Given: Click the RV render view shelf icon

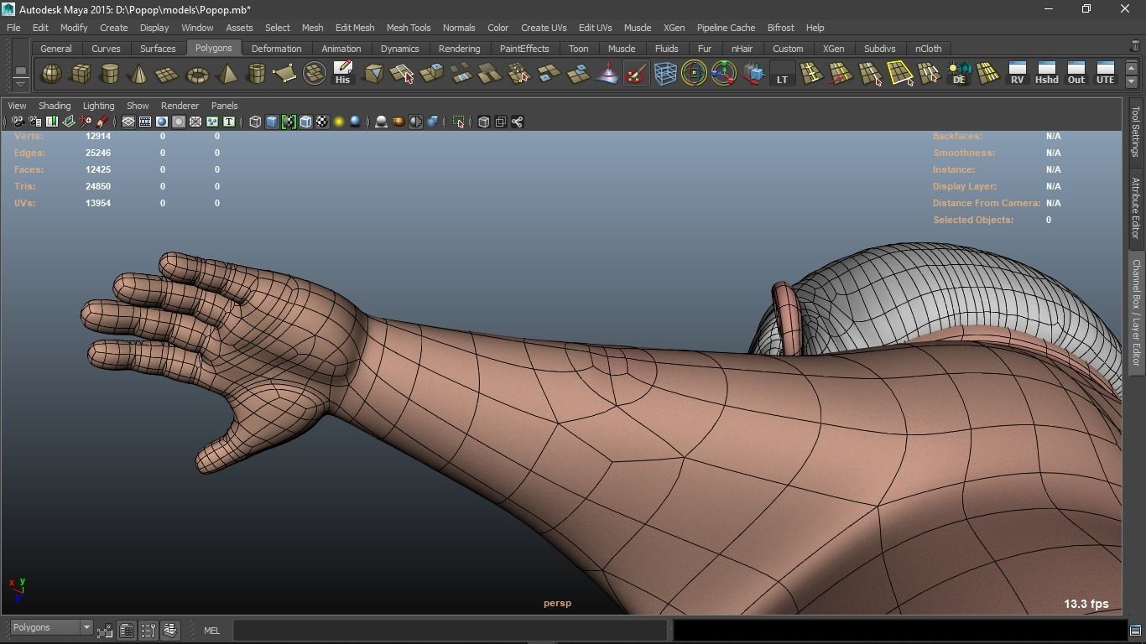Looking at the screenshot, I should pos(1017,74).
